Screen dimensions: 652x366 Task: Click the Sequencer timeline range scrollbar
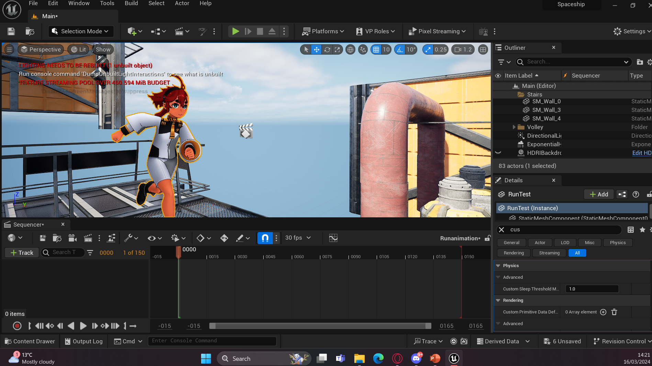click(x=320, y=326)
